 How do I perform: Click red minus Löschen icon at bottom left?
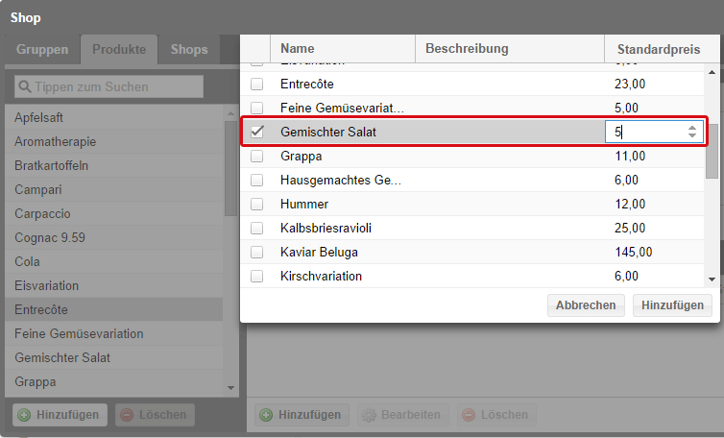point(127,415)
